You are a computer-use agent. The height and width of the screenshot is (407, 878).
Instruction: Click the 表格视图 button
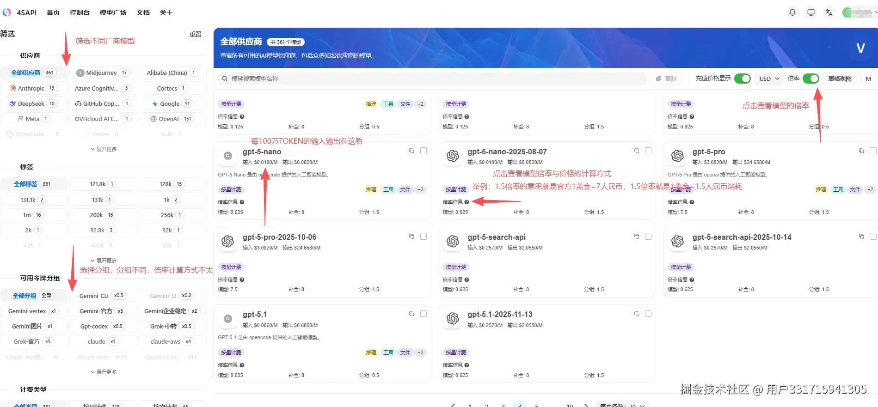tap(840, 79)
